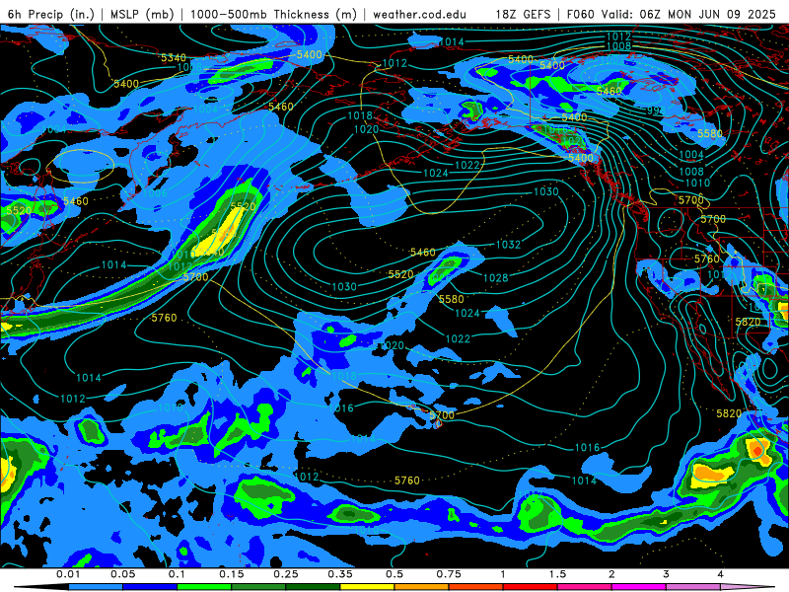Image resolution: width=789 pixels, height=592 pixels.
Task: Click the 1032 isobar label
Action: tap(508, 245)
